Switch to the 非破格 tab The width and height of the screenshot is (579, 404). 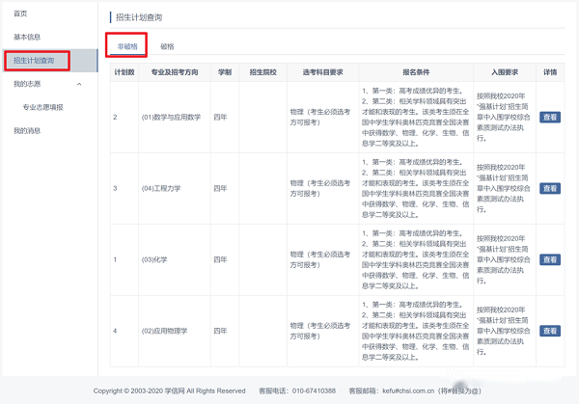127,45
